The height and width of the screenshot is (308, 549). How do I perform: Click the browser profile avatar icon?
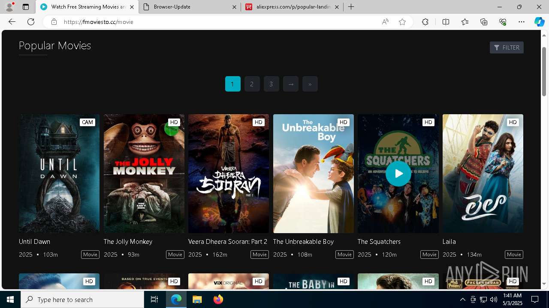click(x=9, y=7)
